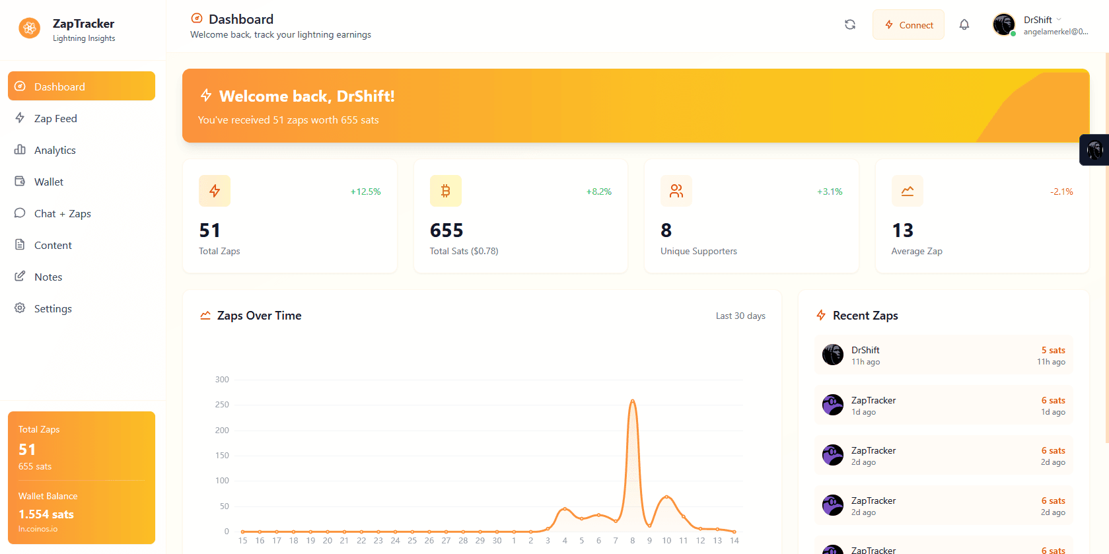The height and width of the screenshot is (554, 1109).
Task: Expand the DrShift user account dropdown
Action: point(1058,20)
